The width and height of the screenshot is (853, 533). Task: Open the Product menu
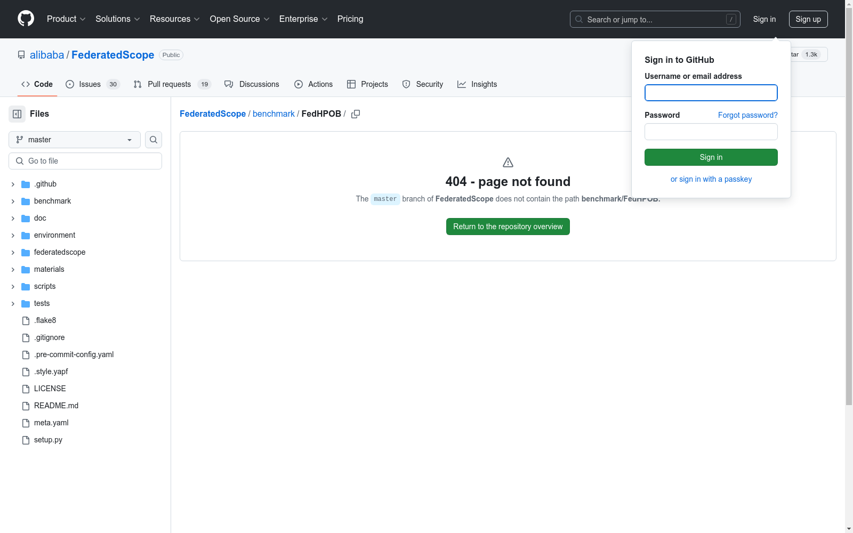[x=66, y=19]
